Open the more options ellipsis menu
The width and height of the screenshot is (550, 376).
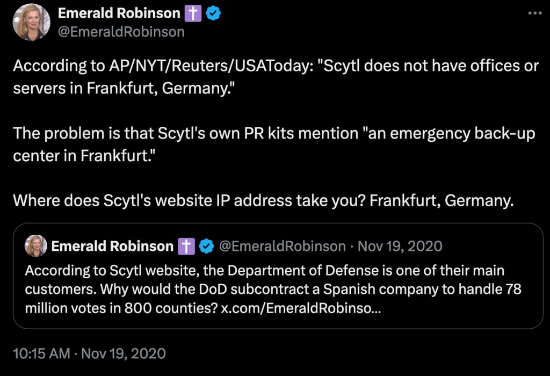point(535,13)
